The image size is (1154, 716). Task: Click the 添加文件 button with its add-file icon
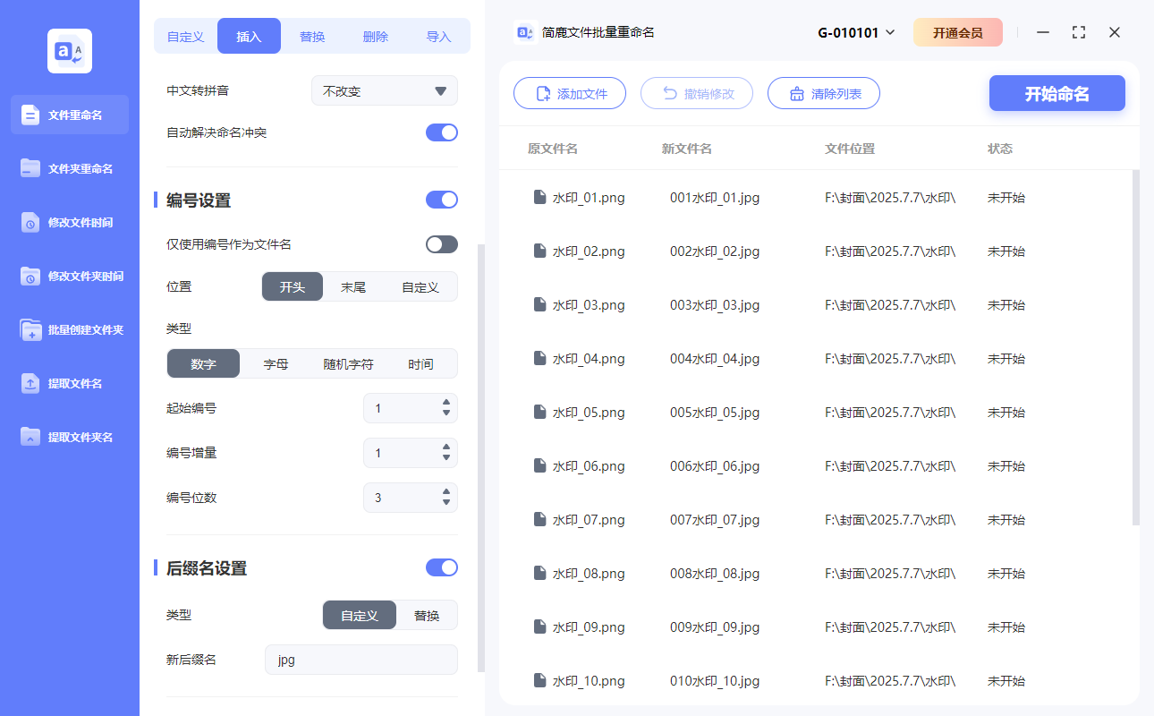[570, 93]
